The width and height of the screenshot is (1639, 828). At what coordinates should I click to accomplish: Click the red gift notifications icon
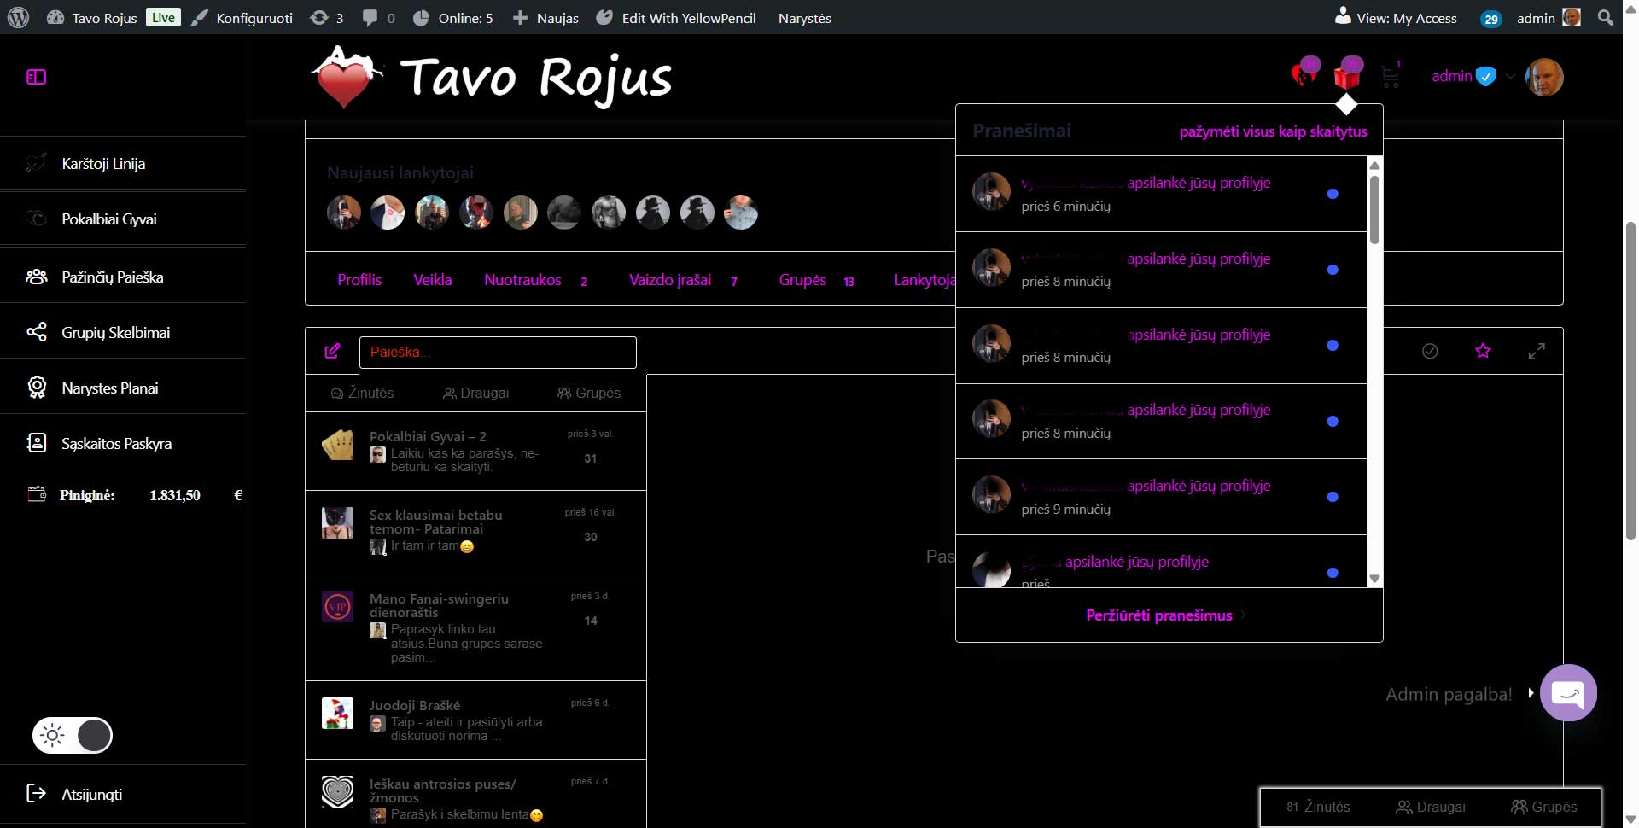click(x=1346, y=77)
